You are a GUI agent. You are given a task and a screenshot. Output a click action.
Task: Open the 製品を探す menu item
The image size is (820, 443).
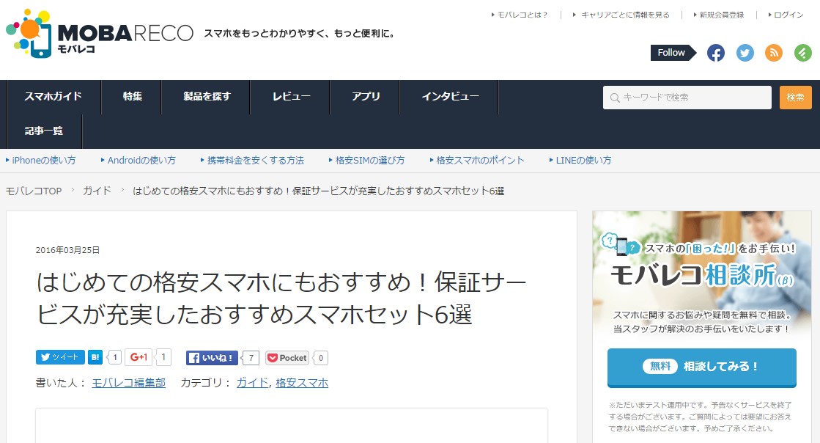tap(207, 97)
